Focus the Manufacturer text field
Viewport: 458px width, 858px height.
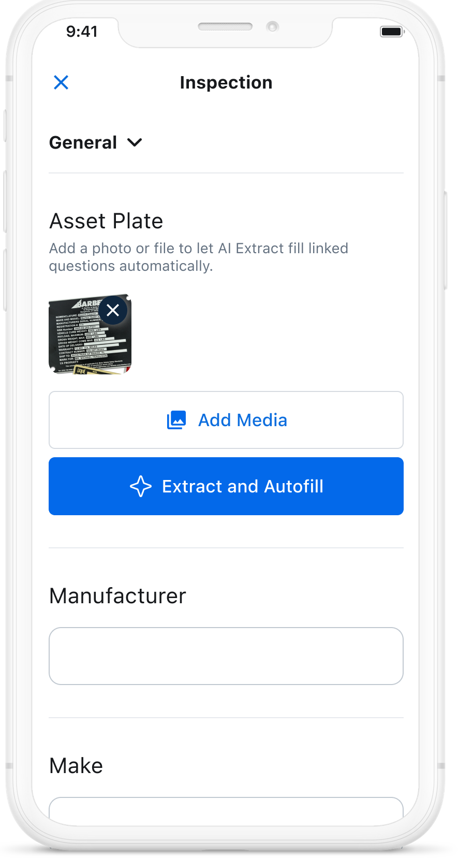(226, 656)
